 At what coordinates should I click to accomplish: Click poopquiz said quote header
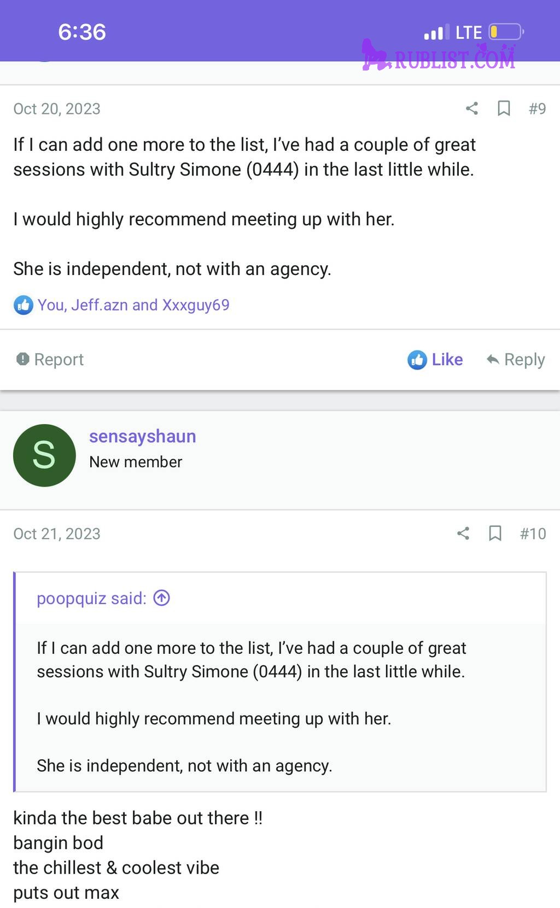pos(91,599)
